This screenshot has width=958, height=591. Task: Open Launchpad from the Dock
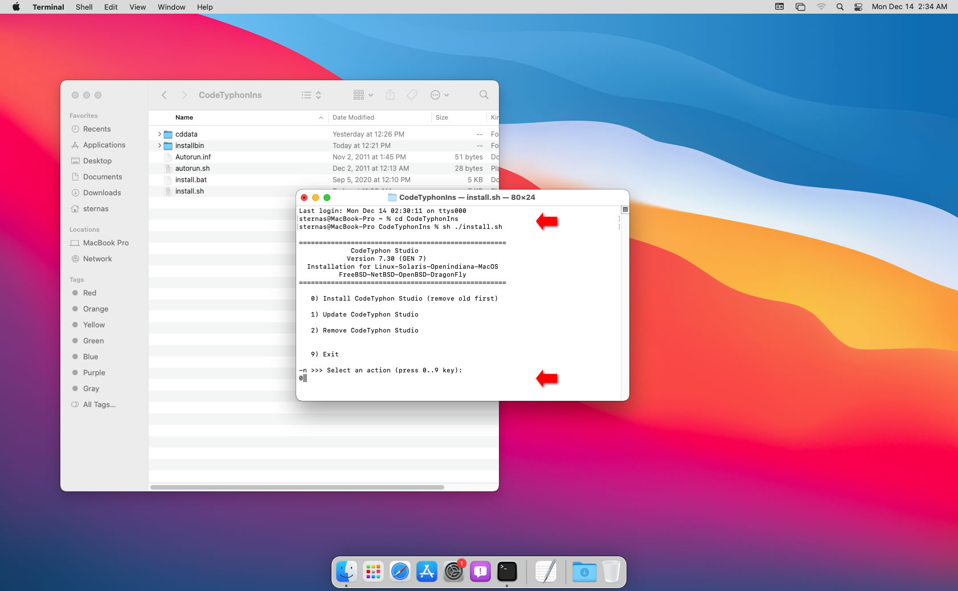pos(373,572)
